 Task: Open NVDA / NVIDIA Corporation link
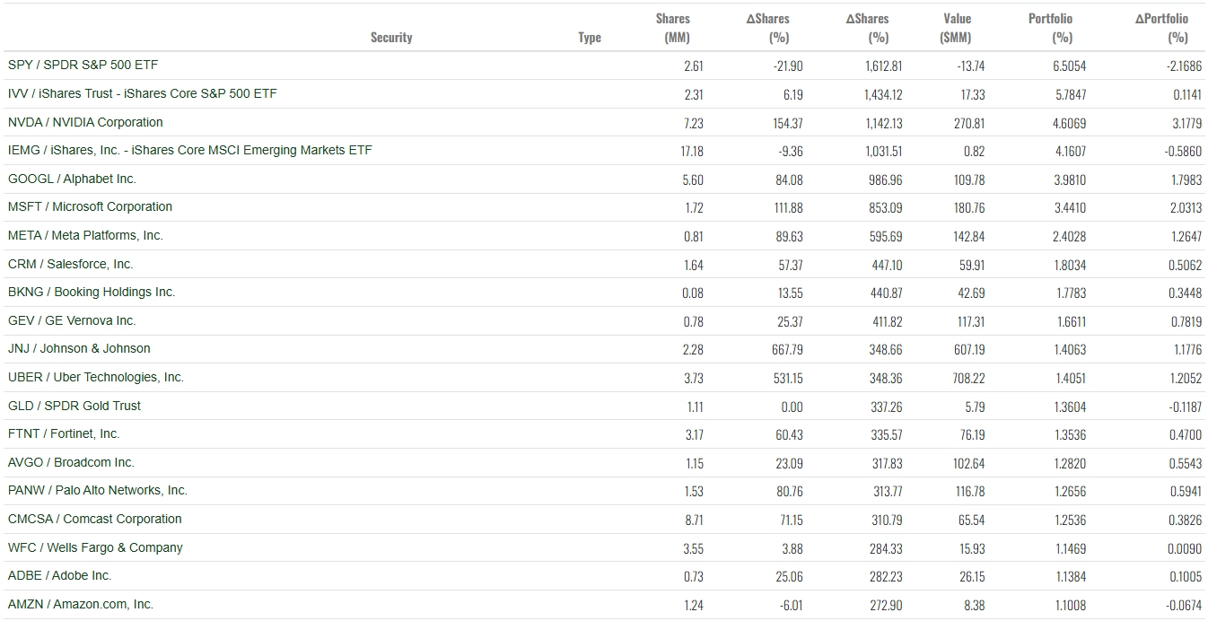point(85,122)
